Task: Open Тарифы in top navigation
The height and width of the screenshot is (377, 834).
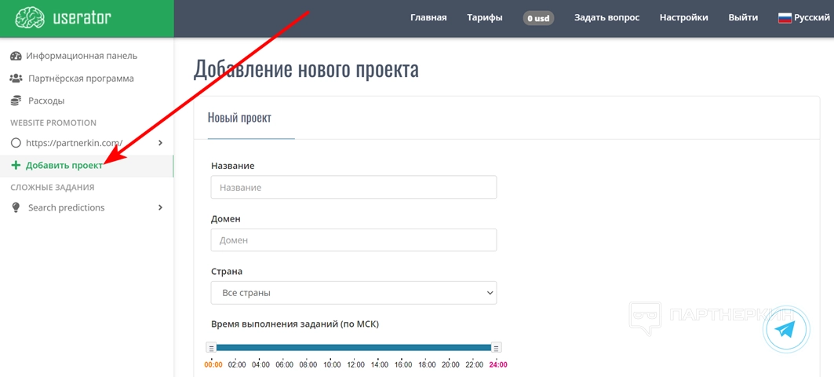Action: [x=485, y=17]
